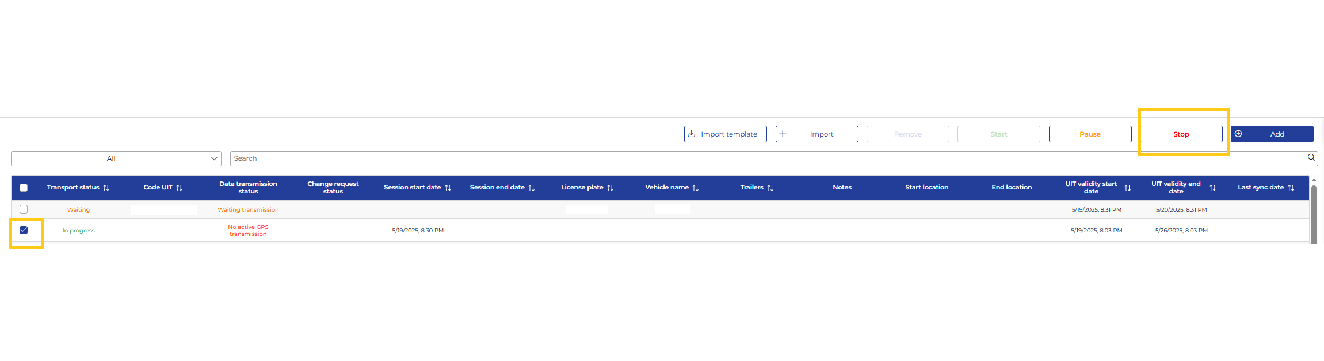Open the All status filter dropdown
The image size is (1324, 361).
click(116, 158)
